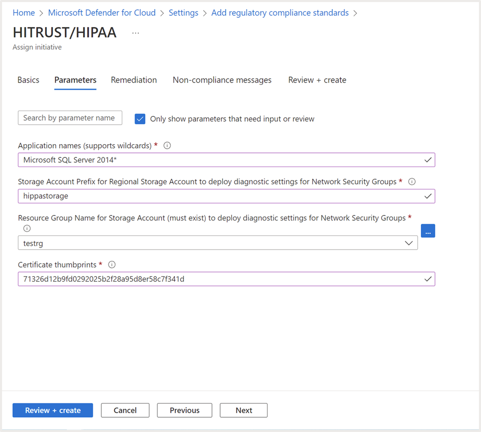Click the blue ellipsis button beside testrg
The image size is (481, 432).
[428, 231]
